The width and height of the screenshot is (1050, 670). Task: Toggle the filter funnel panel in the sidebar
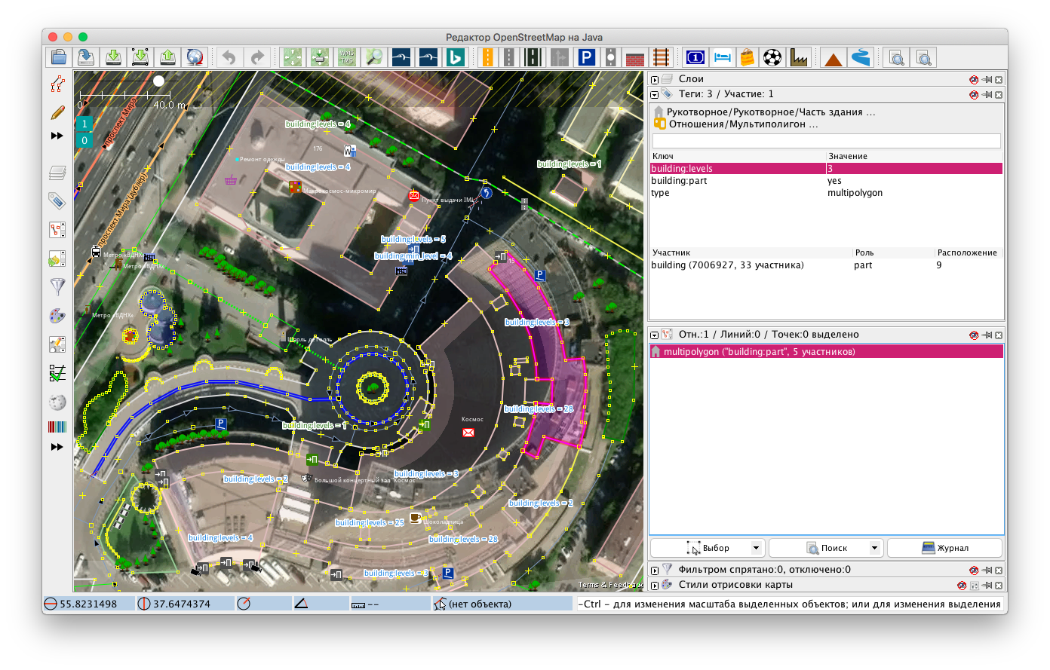[x=57, y=286]
